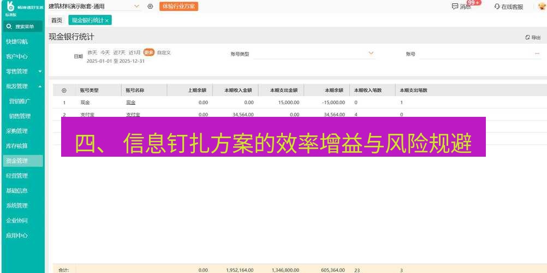Click 体验行业方案 button
The height and width of the screenshot is (273, 547).
click(x=179, y=7)
